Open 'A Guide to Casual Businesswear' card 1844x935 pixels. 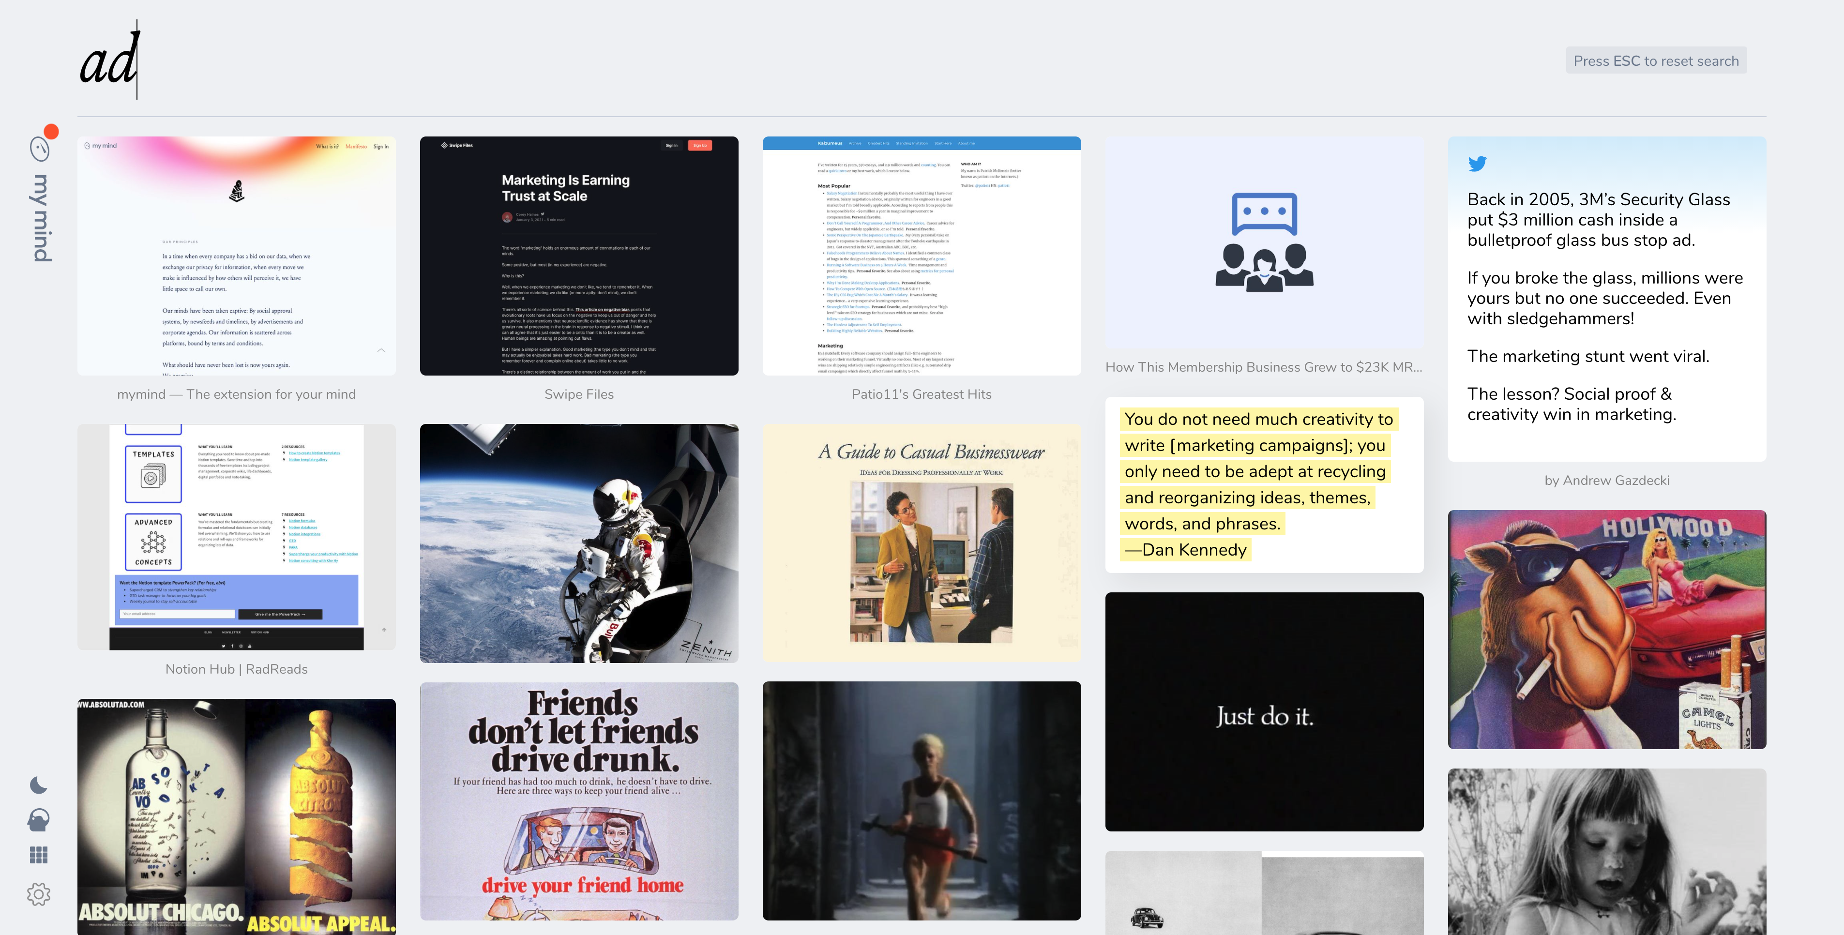(x=922, y=543)
